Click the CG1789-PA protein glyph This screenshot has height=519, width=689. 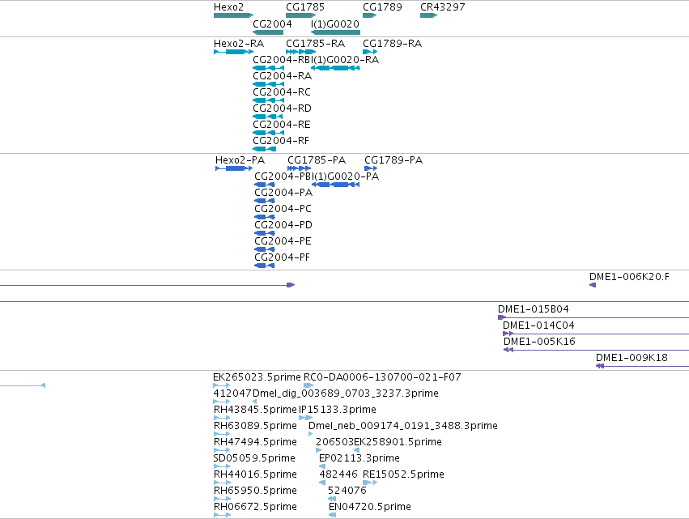point(371,168)
